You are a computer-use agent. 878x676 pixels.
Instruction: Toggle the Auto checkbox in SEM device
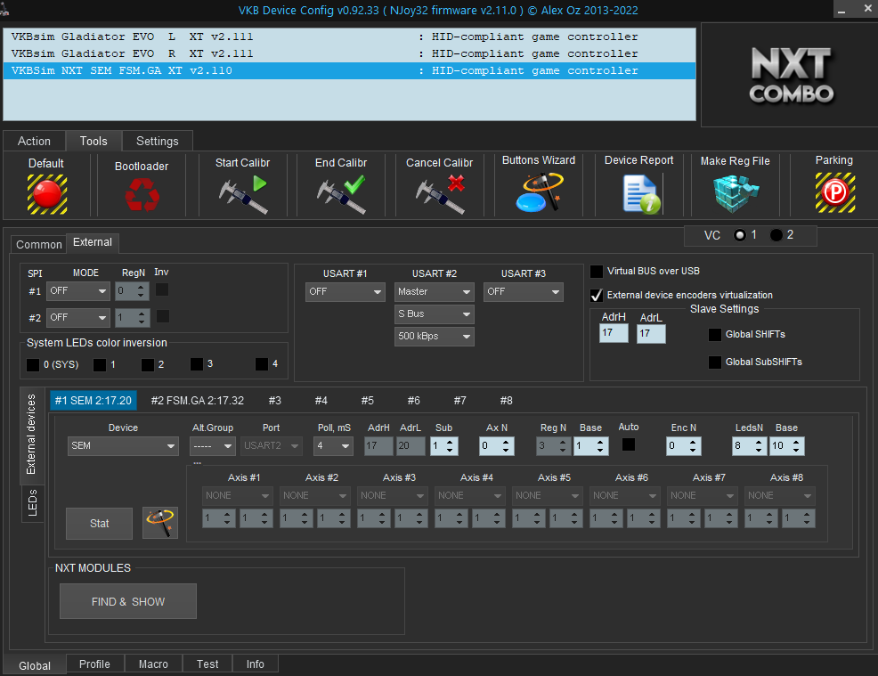tap(629, 444)
